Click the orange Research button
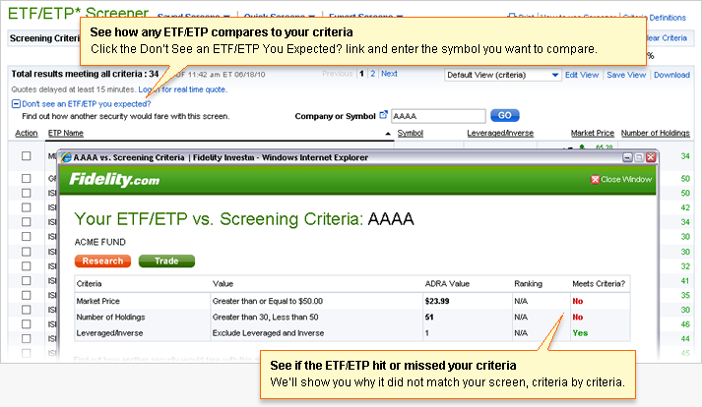Image resolution: width=702 pixels, height=407 pixels. (x=102, y=261)
